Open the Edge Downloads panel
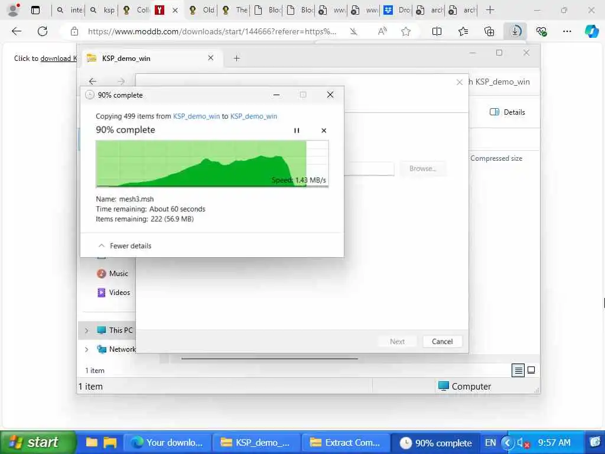Image resolution: width=605 pixels, height=454 pixels. [x=515, y=31]
